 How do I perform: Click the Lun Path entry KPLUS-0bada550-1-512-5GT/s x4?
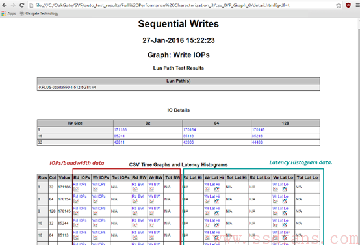coord(68,88)
